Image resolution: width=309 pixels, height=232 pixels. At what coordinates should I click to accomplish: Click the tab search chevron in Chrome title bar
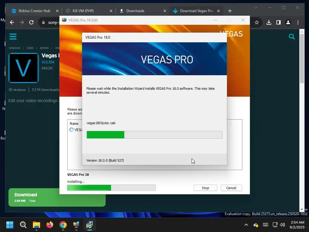point(256,8)
